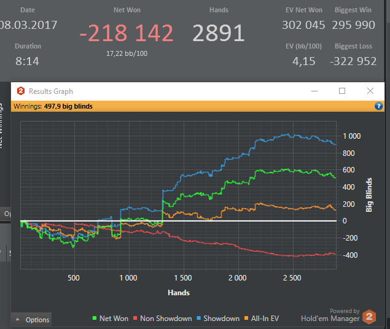Click the Winnings big blinds banner

(x=198, y=106)
